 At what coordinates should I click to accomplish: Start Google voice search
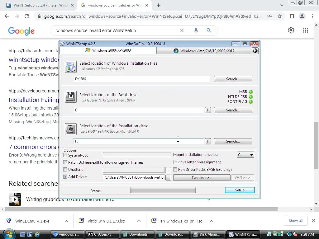[196, 30]
